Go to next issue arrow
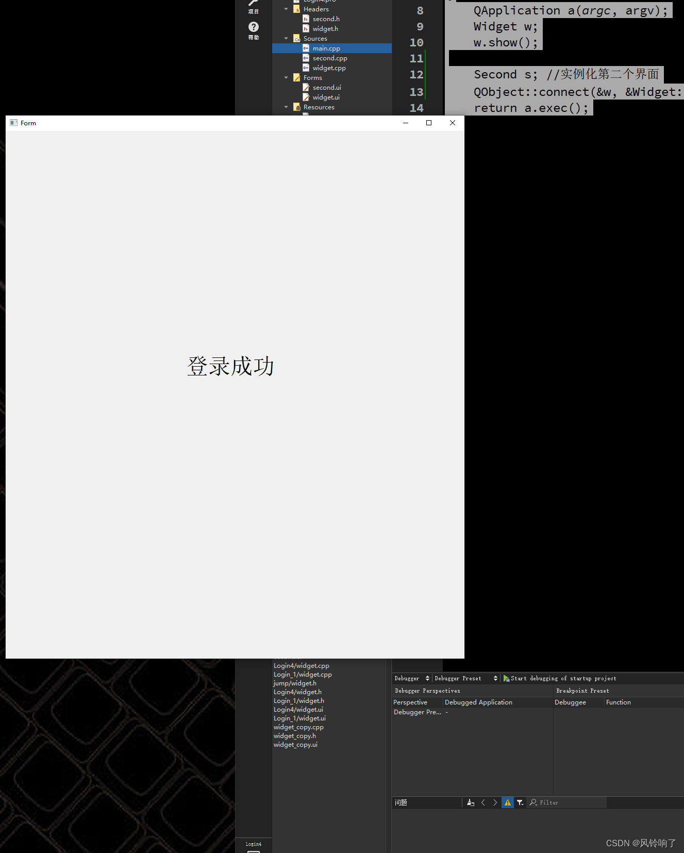 coord(495,802)
